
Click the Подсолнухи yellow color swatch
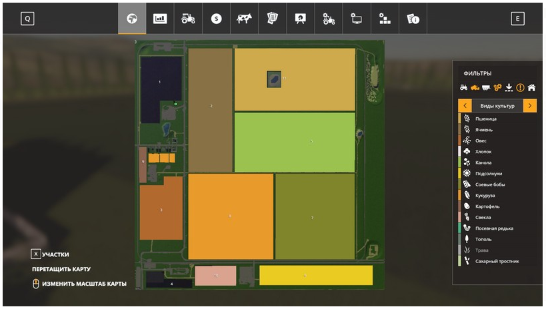pyautogui.click(x=459, y=173)
